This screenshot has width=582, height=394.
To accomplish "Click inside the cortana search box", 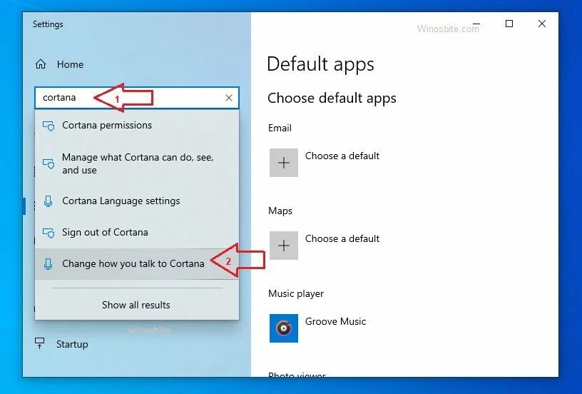I will click(x=137, y=98).
